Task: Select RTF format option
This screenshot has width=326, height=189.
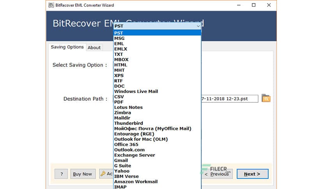Action: pyautogui.click(x=158, y=81)
